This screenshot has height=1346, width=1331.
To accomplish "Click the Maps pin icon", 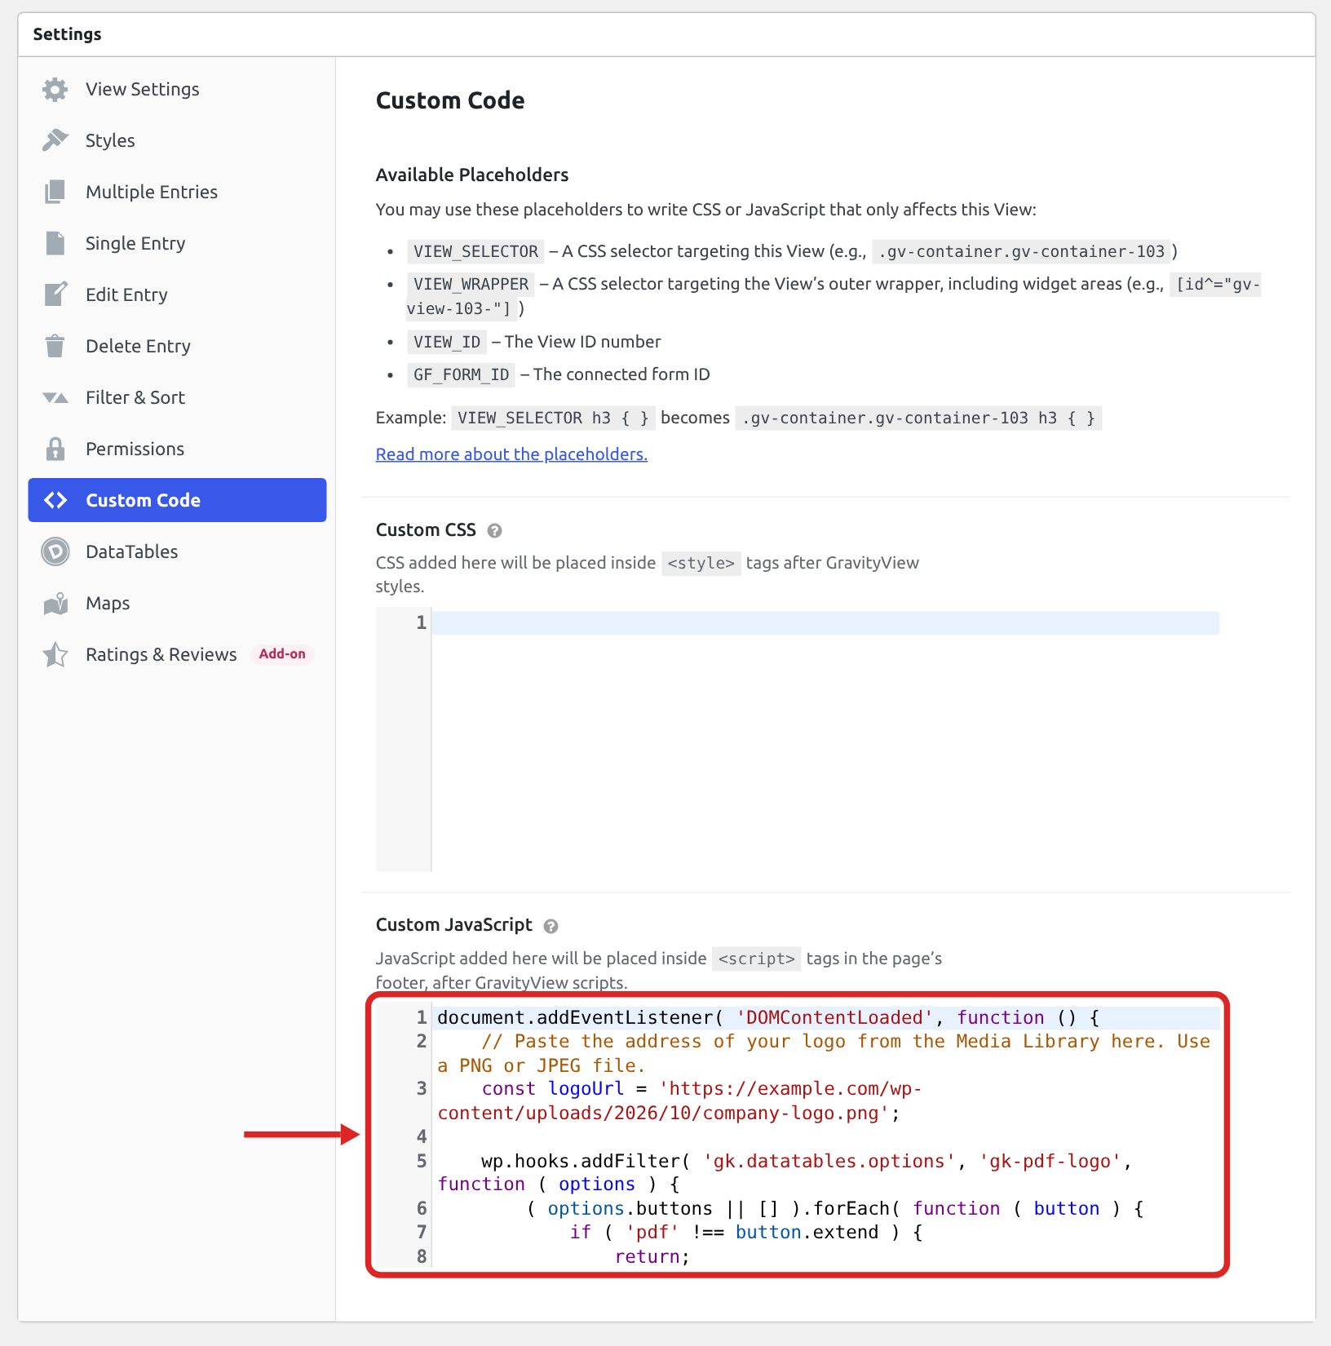I will click(55, 603).
